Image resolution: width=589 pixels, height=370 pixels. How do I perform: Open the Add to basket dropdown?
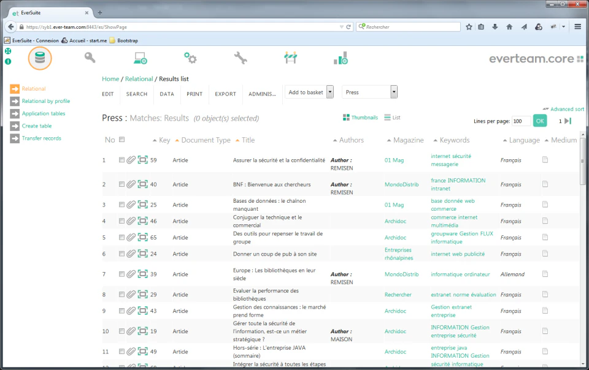pos(329,91)
